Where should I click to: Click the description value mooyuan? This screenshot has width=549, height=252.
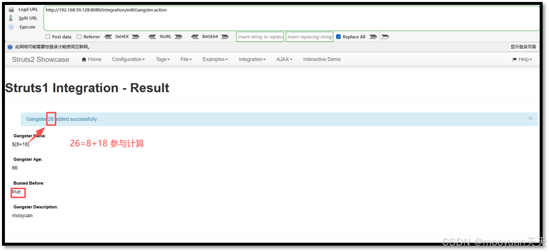tap(23, 216)
